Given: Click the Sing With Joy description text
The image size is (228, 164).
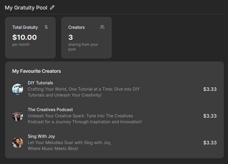Looking at the screenshot, I should [x=69, y=146].
